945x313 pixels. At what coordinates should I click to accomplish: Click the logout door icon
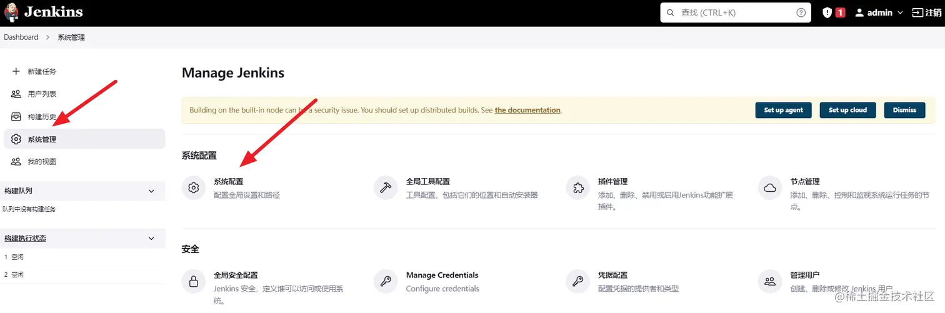pos(917,12)
